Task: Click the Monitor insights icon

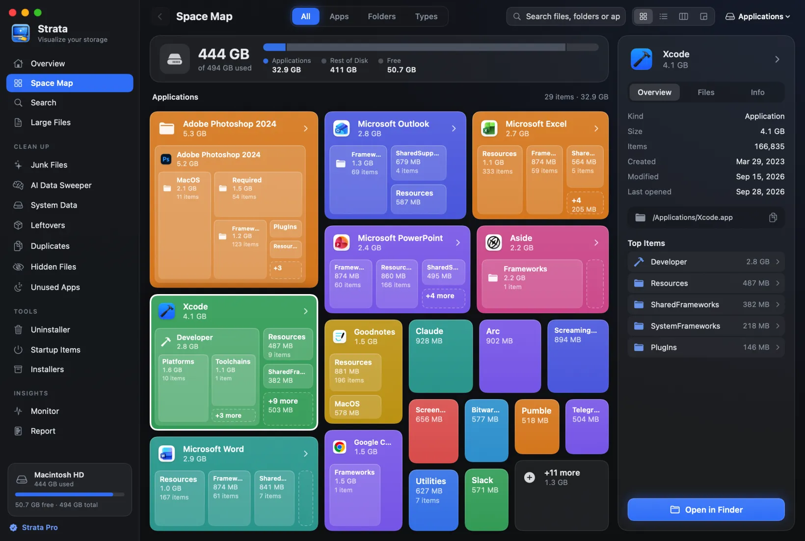Action: coord(18,411)
